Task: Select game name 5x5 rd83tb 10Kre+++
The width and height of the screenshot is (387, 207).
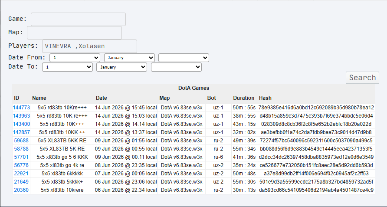Action: pos(62,108)
